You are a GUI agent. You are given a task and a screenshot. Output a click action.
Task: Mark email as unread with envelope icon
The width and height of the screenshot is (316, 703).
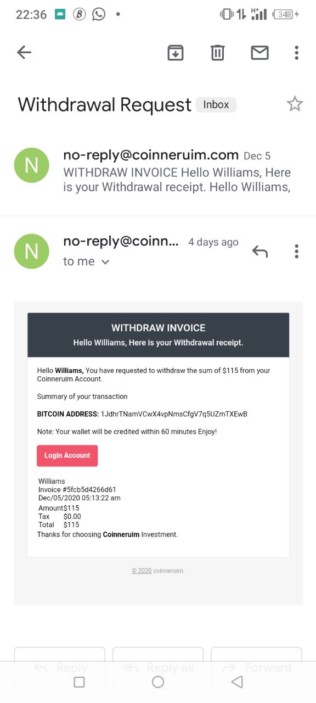point(259,53)
